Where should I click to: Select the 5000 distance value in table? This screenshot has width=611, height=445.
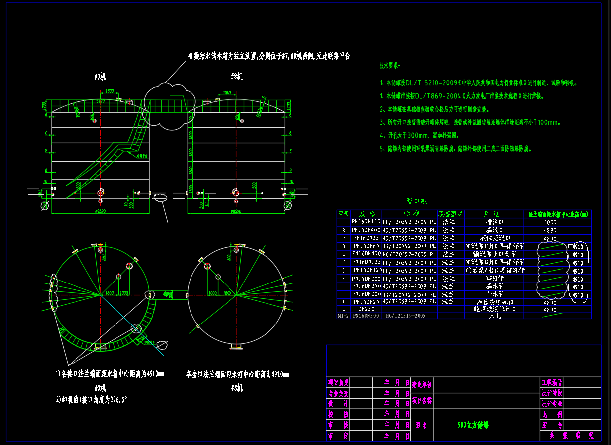pos(550,222)
